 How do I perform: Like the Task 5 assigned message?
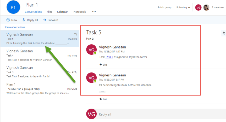tap(103, 65)
